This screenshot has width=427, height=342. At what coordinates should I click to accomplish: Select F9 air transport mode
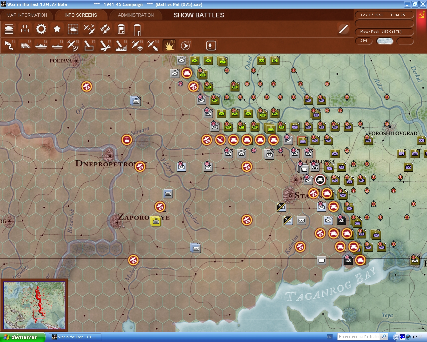pos(137,45)
